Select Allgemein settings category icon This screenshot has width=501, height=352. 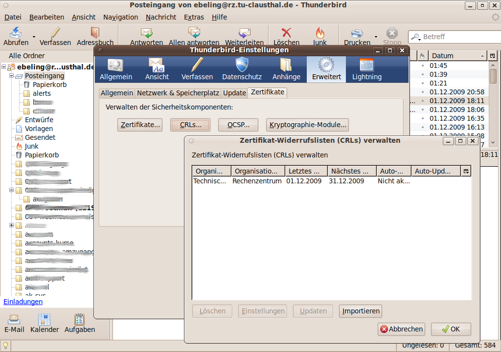pos(115,69)
